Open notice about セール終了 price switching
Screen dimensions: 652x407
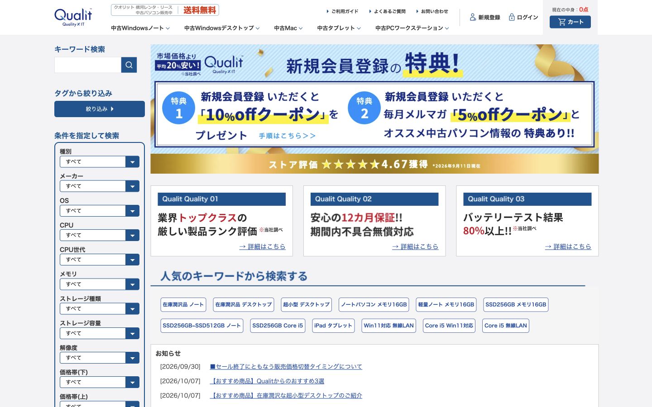pos(286,367)
